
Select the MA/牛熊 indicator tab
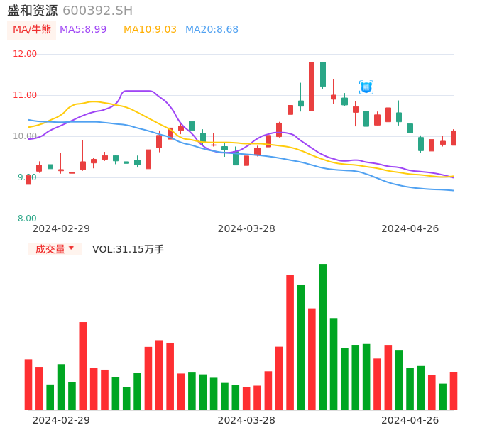click(x=32, y=30)
